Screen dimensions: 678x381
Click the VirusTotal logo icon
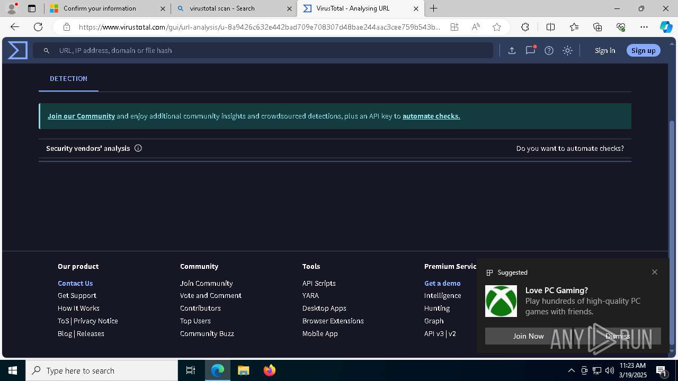[17, 50]
